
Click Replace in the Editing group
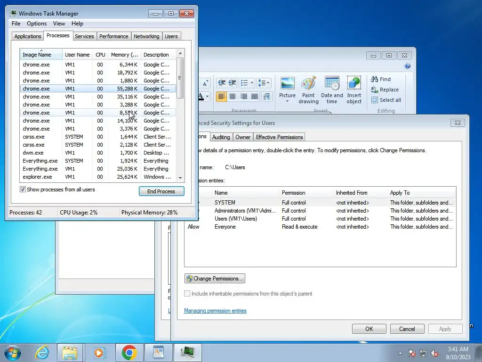(x=385, y=90)
